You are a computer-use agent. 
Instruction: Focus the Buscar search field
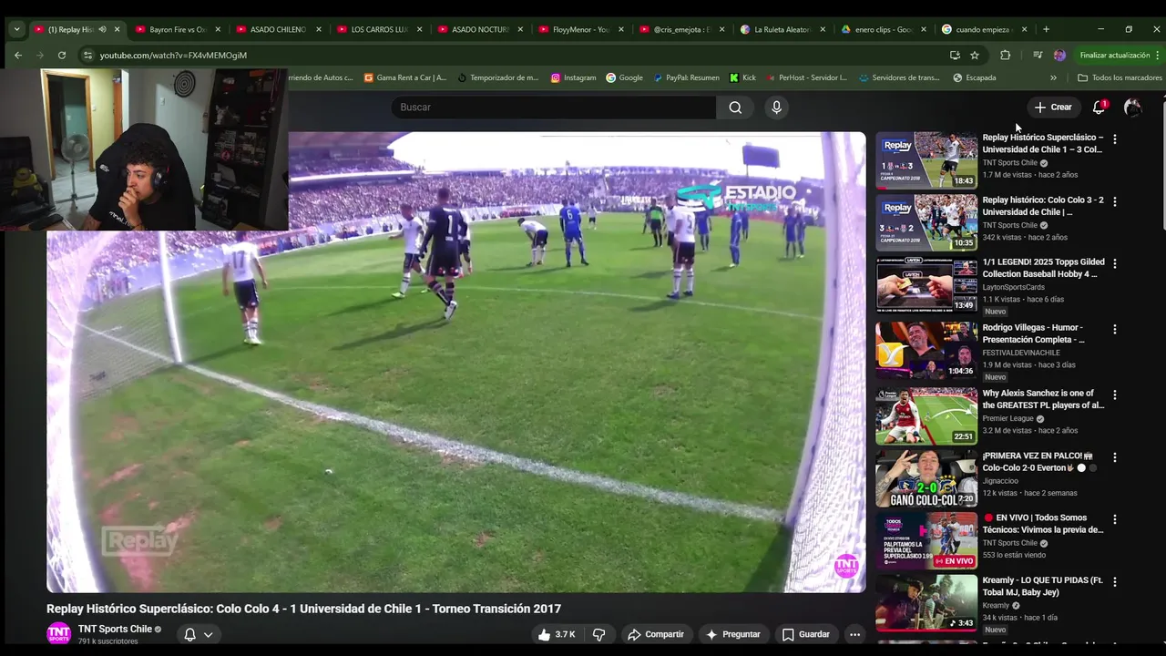click(x=554, y=108)
